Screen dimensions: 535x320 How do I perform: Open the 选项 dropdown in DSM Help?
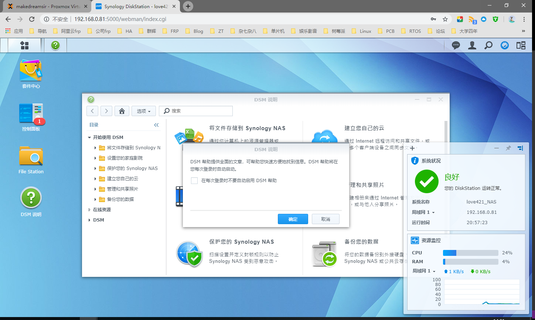(143, 111)
